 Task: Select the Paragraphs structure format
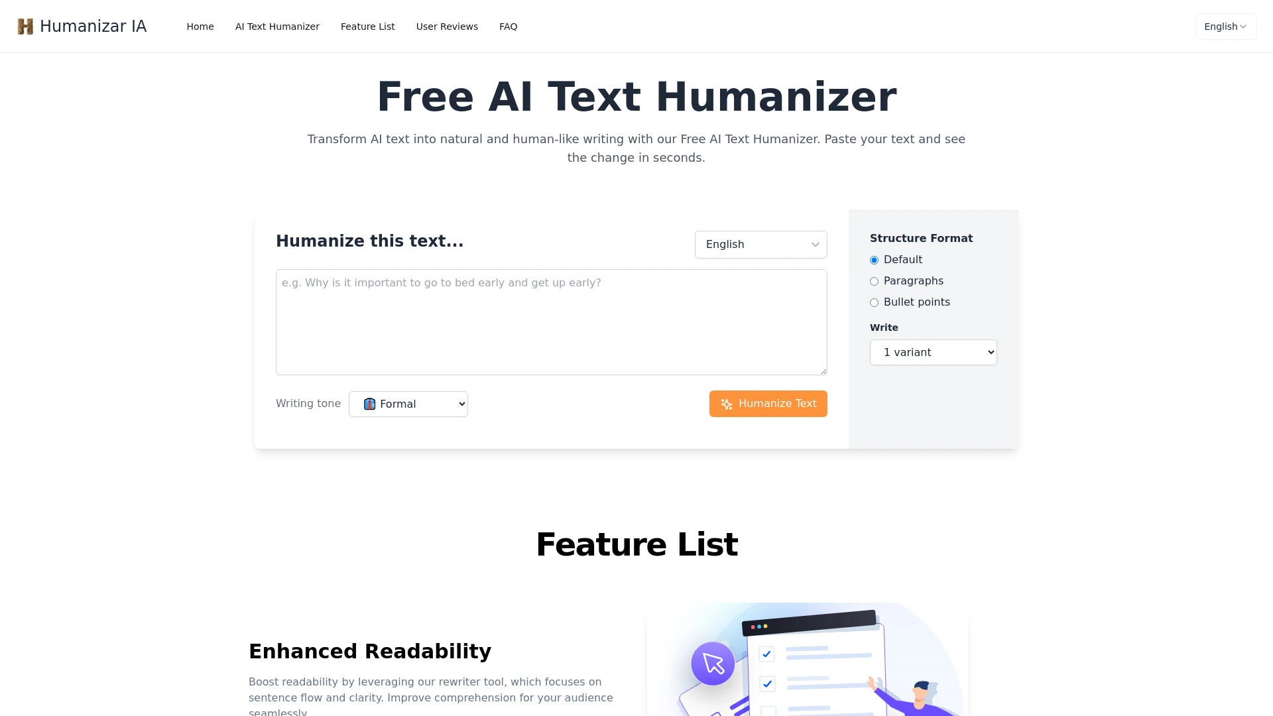coord(875,280)
